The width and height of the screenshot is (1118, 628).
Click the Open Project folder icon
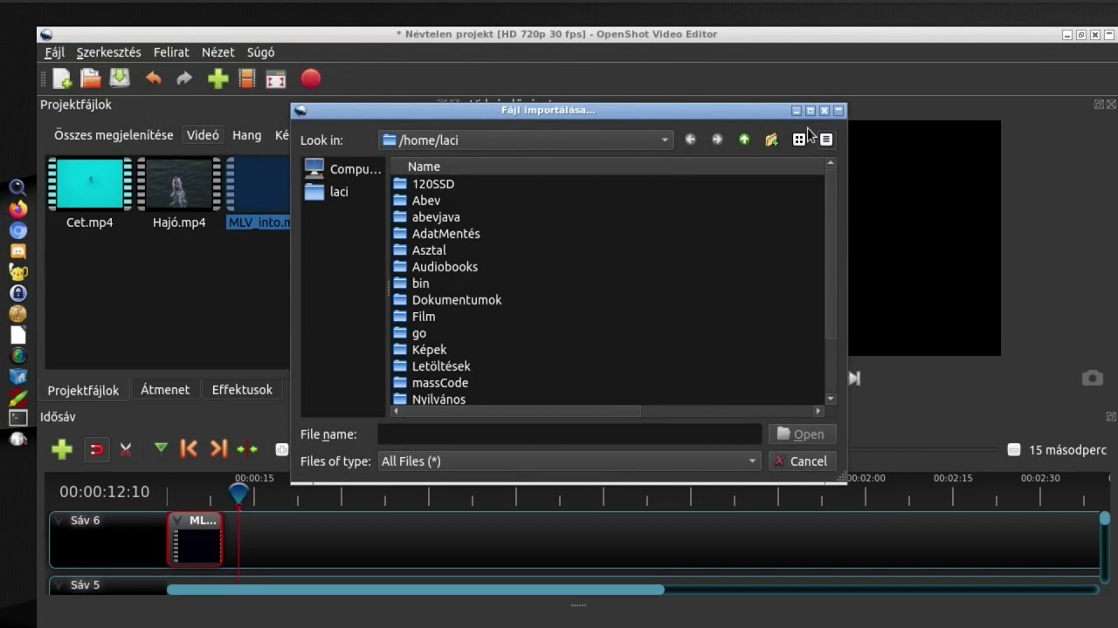pos(91,79)
